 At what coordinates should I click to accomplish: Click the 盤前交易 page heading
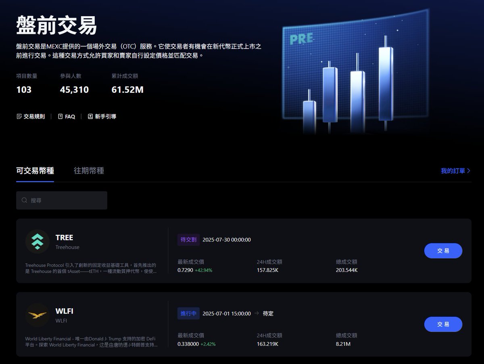click(56, 25)
